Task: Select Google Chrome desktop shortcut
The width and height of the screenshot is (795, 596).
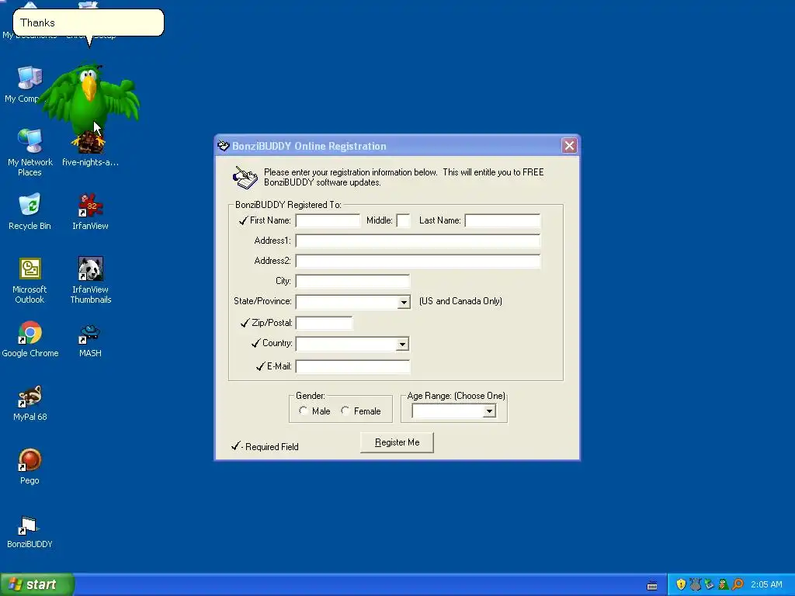Action: pos(30,339)
